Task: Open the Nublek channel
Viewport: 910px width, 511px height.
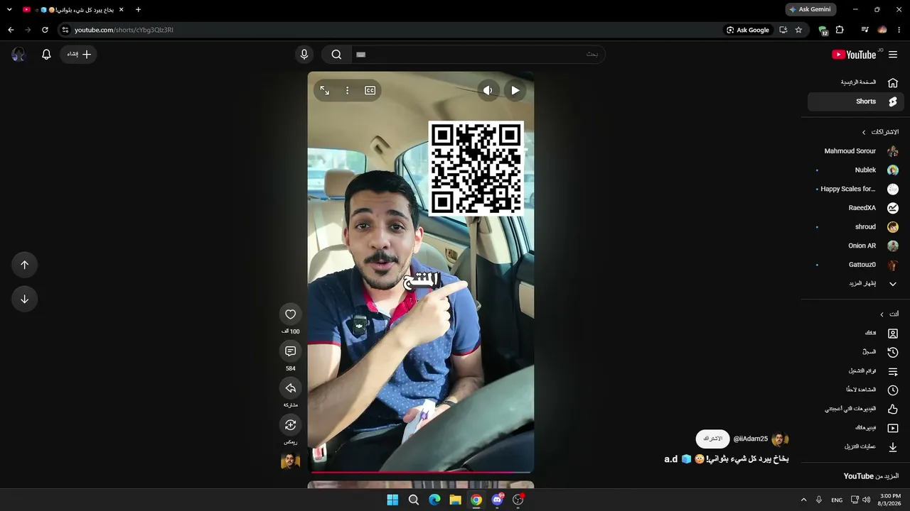Action: tap(856, 170)
